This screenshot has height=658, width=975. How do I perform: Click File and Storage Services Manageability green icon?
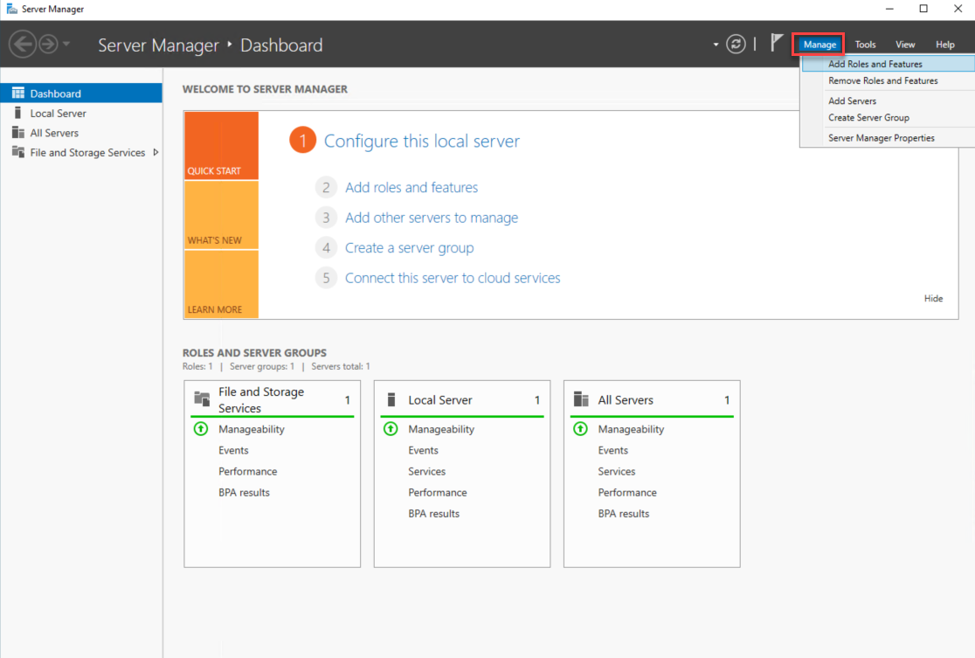click(x=201, y=428)
